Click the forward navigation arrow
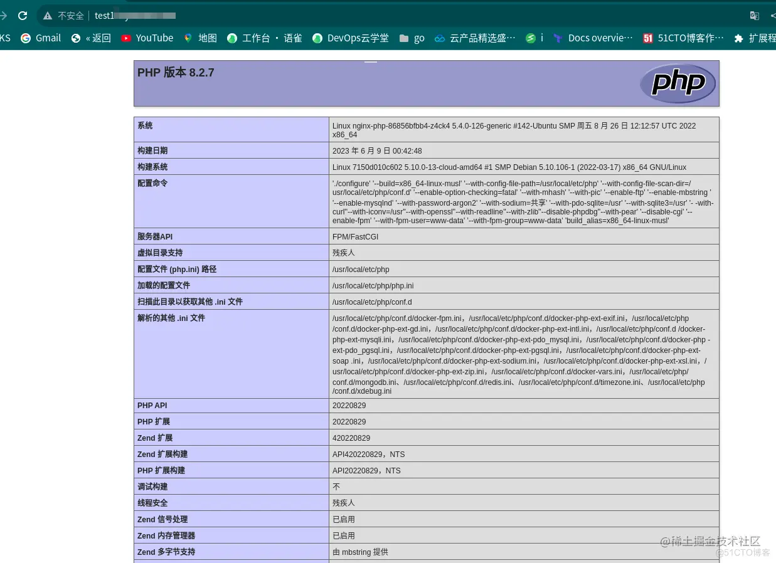 [3, 16]
